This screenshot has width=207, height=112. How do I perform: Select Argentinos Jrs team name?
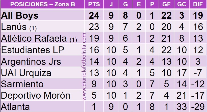pyautogui.click(x=31, y=62)
